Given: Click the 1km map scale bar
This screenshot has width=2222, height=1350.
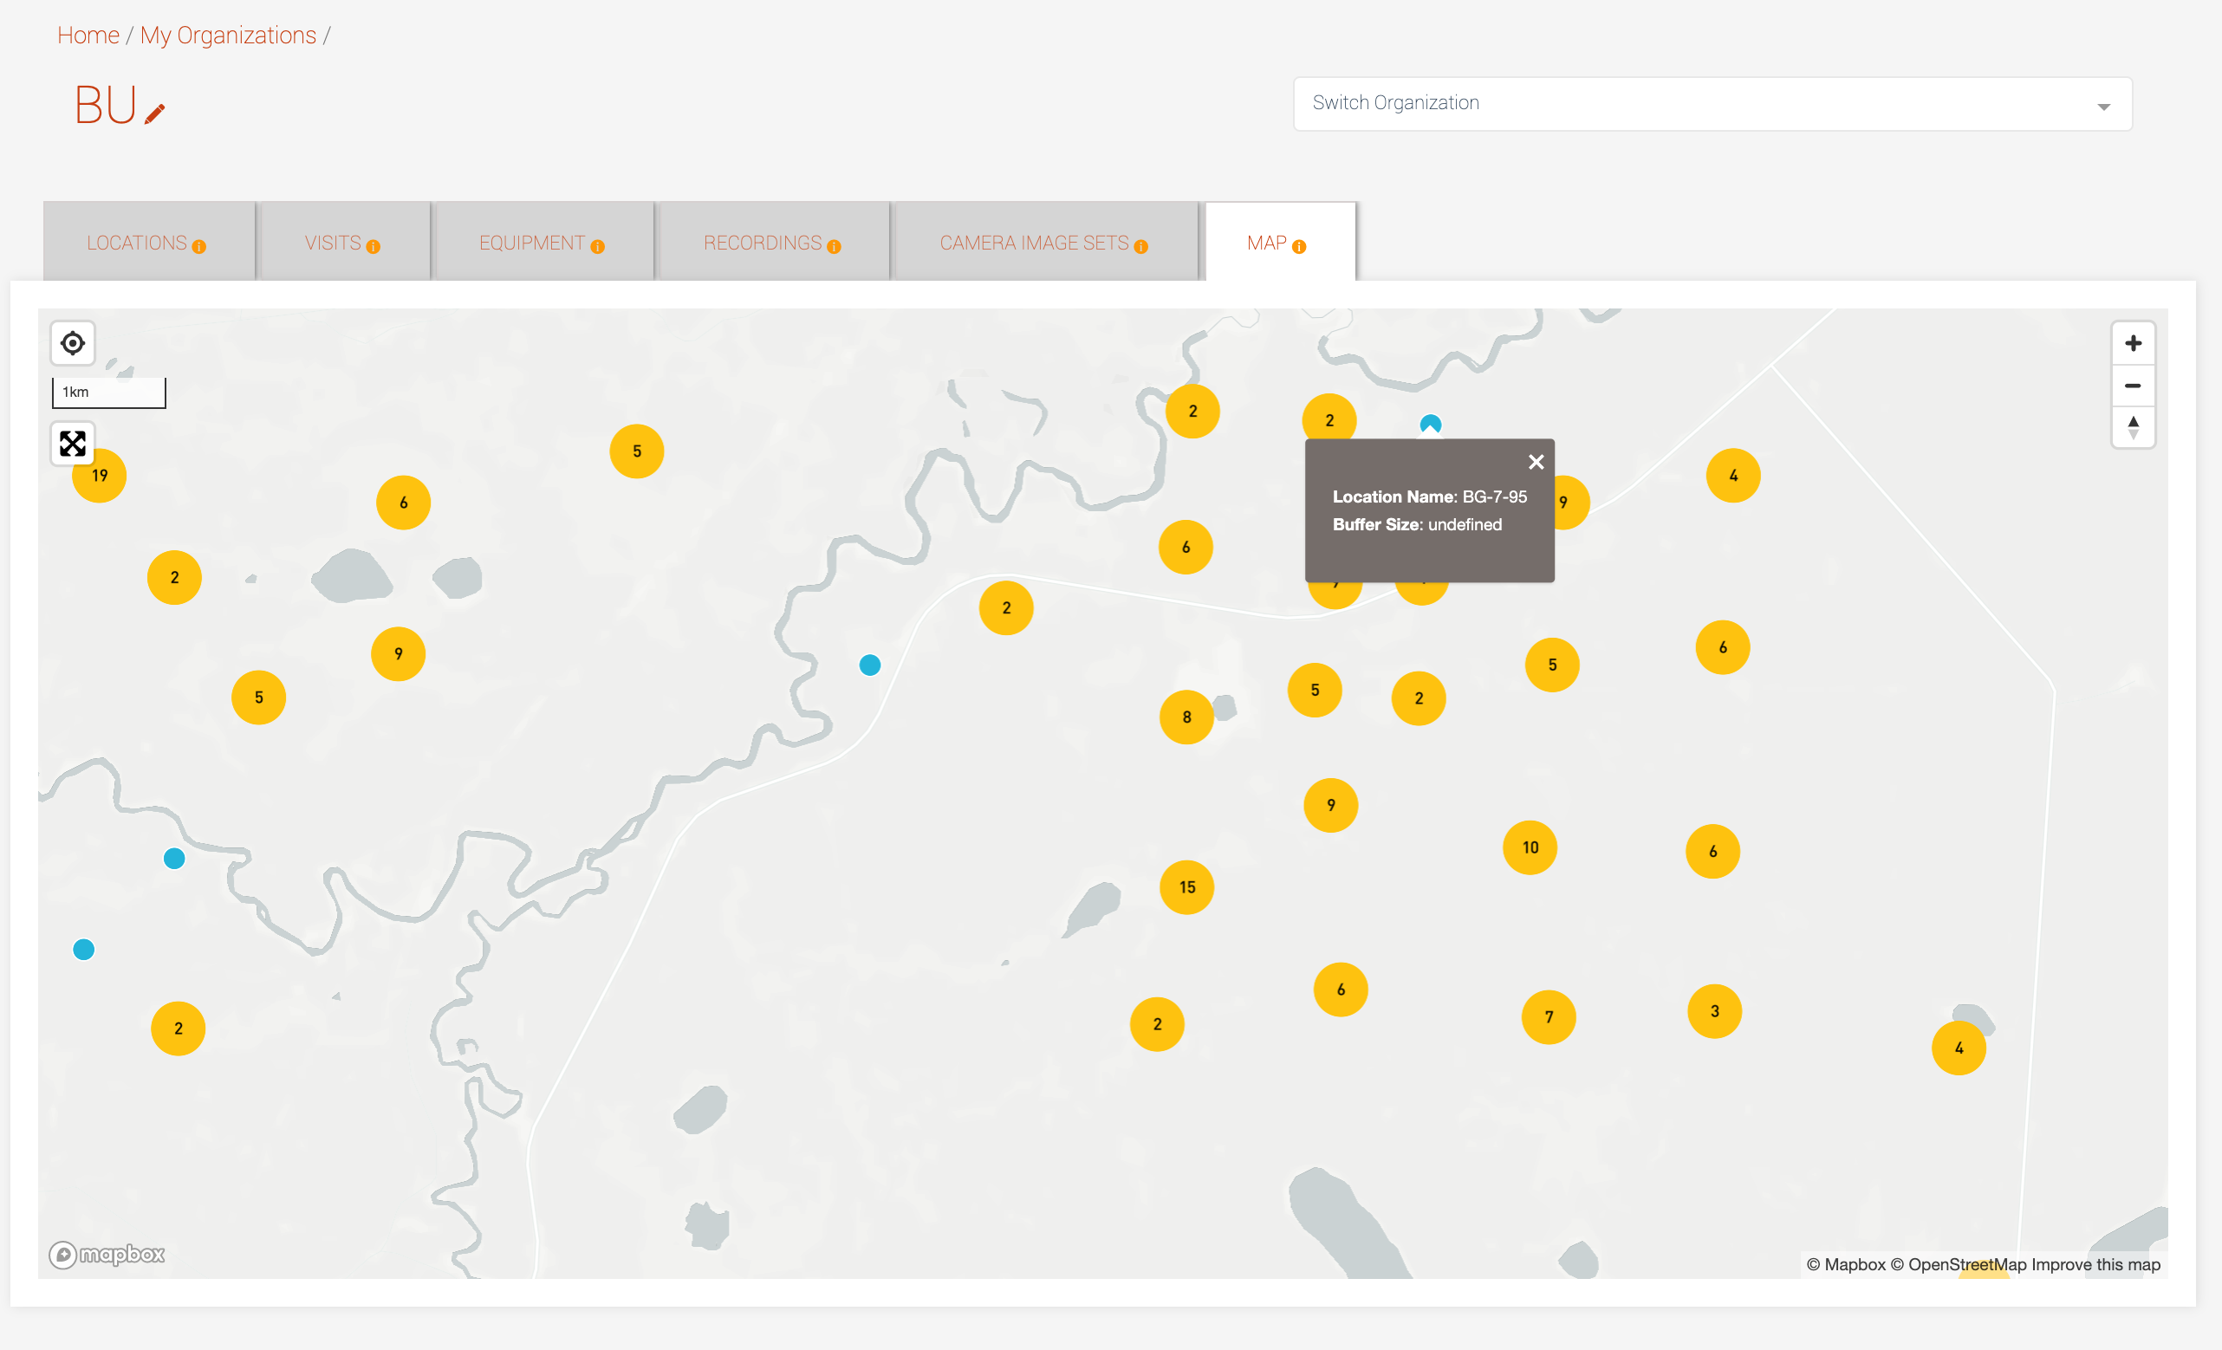Looking at the screenshot, I should pos(108,393).
